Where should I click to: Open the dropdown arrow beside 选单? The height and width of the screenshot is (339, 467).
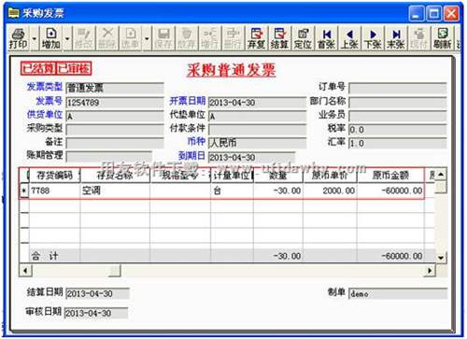147,39
